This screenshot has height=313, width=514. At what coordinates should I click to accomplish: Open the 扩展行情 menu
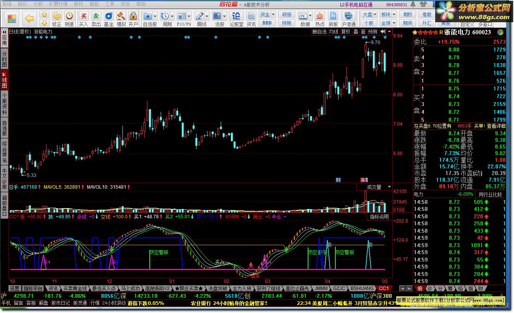point(58,4)
